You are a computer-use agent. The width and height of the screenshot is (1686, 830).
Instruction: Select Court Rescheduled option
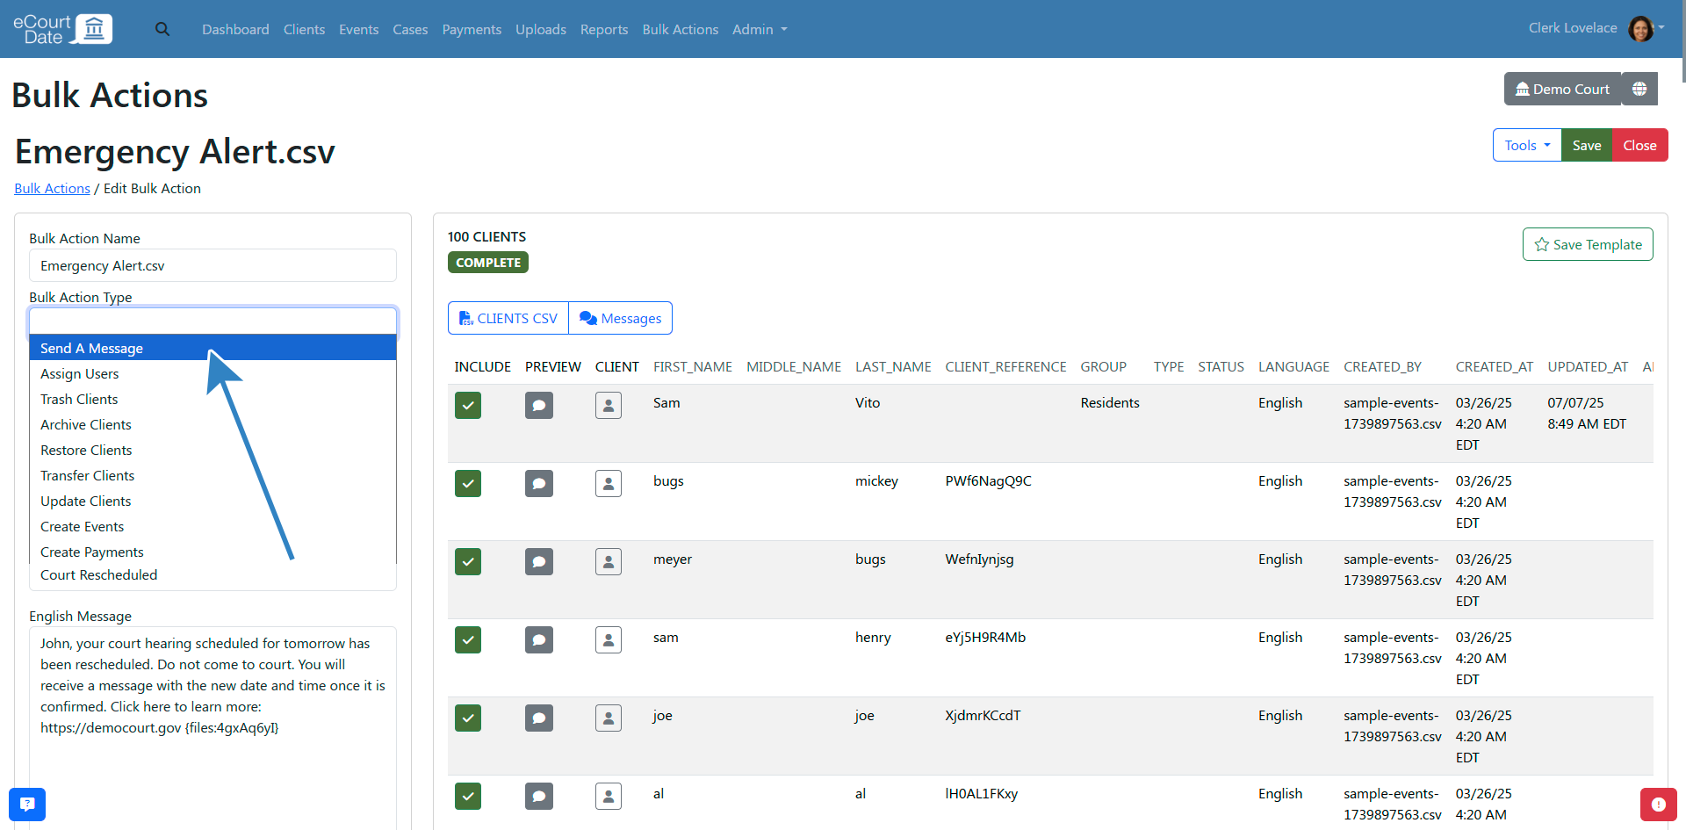coord(213,575)
